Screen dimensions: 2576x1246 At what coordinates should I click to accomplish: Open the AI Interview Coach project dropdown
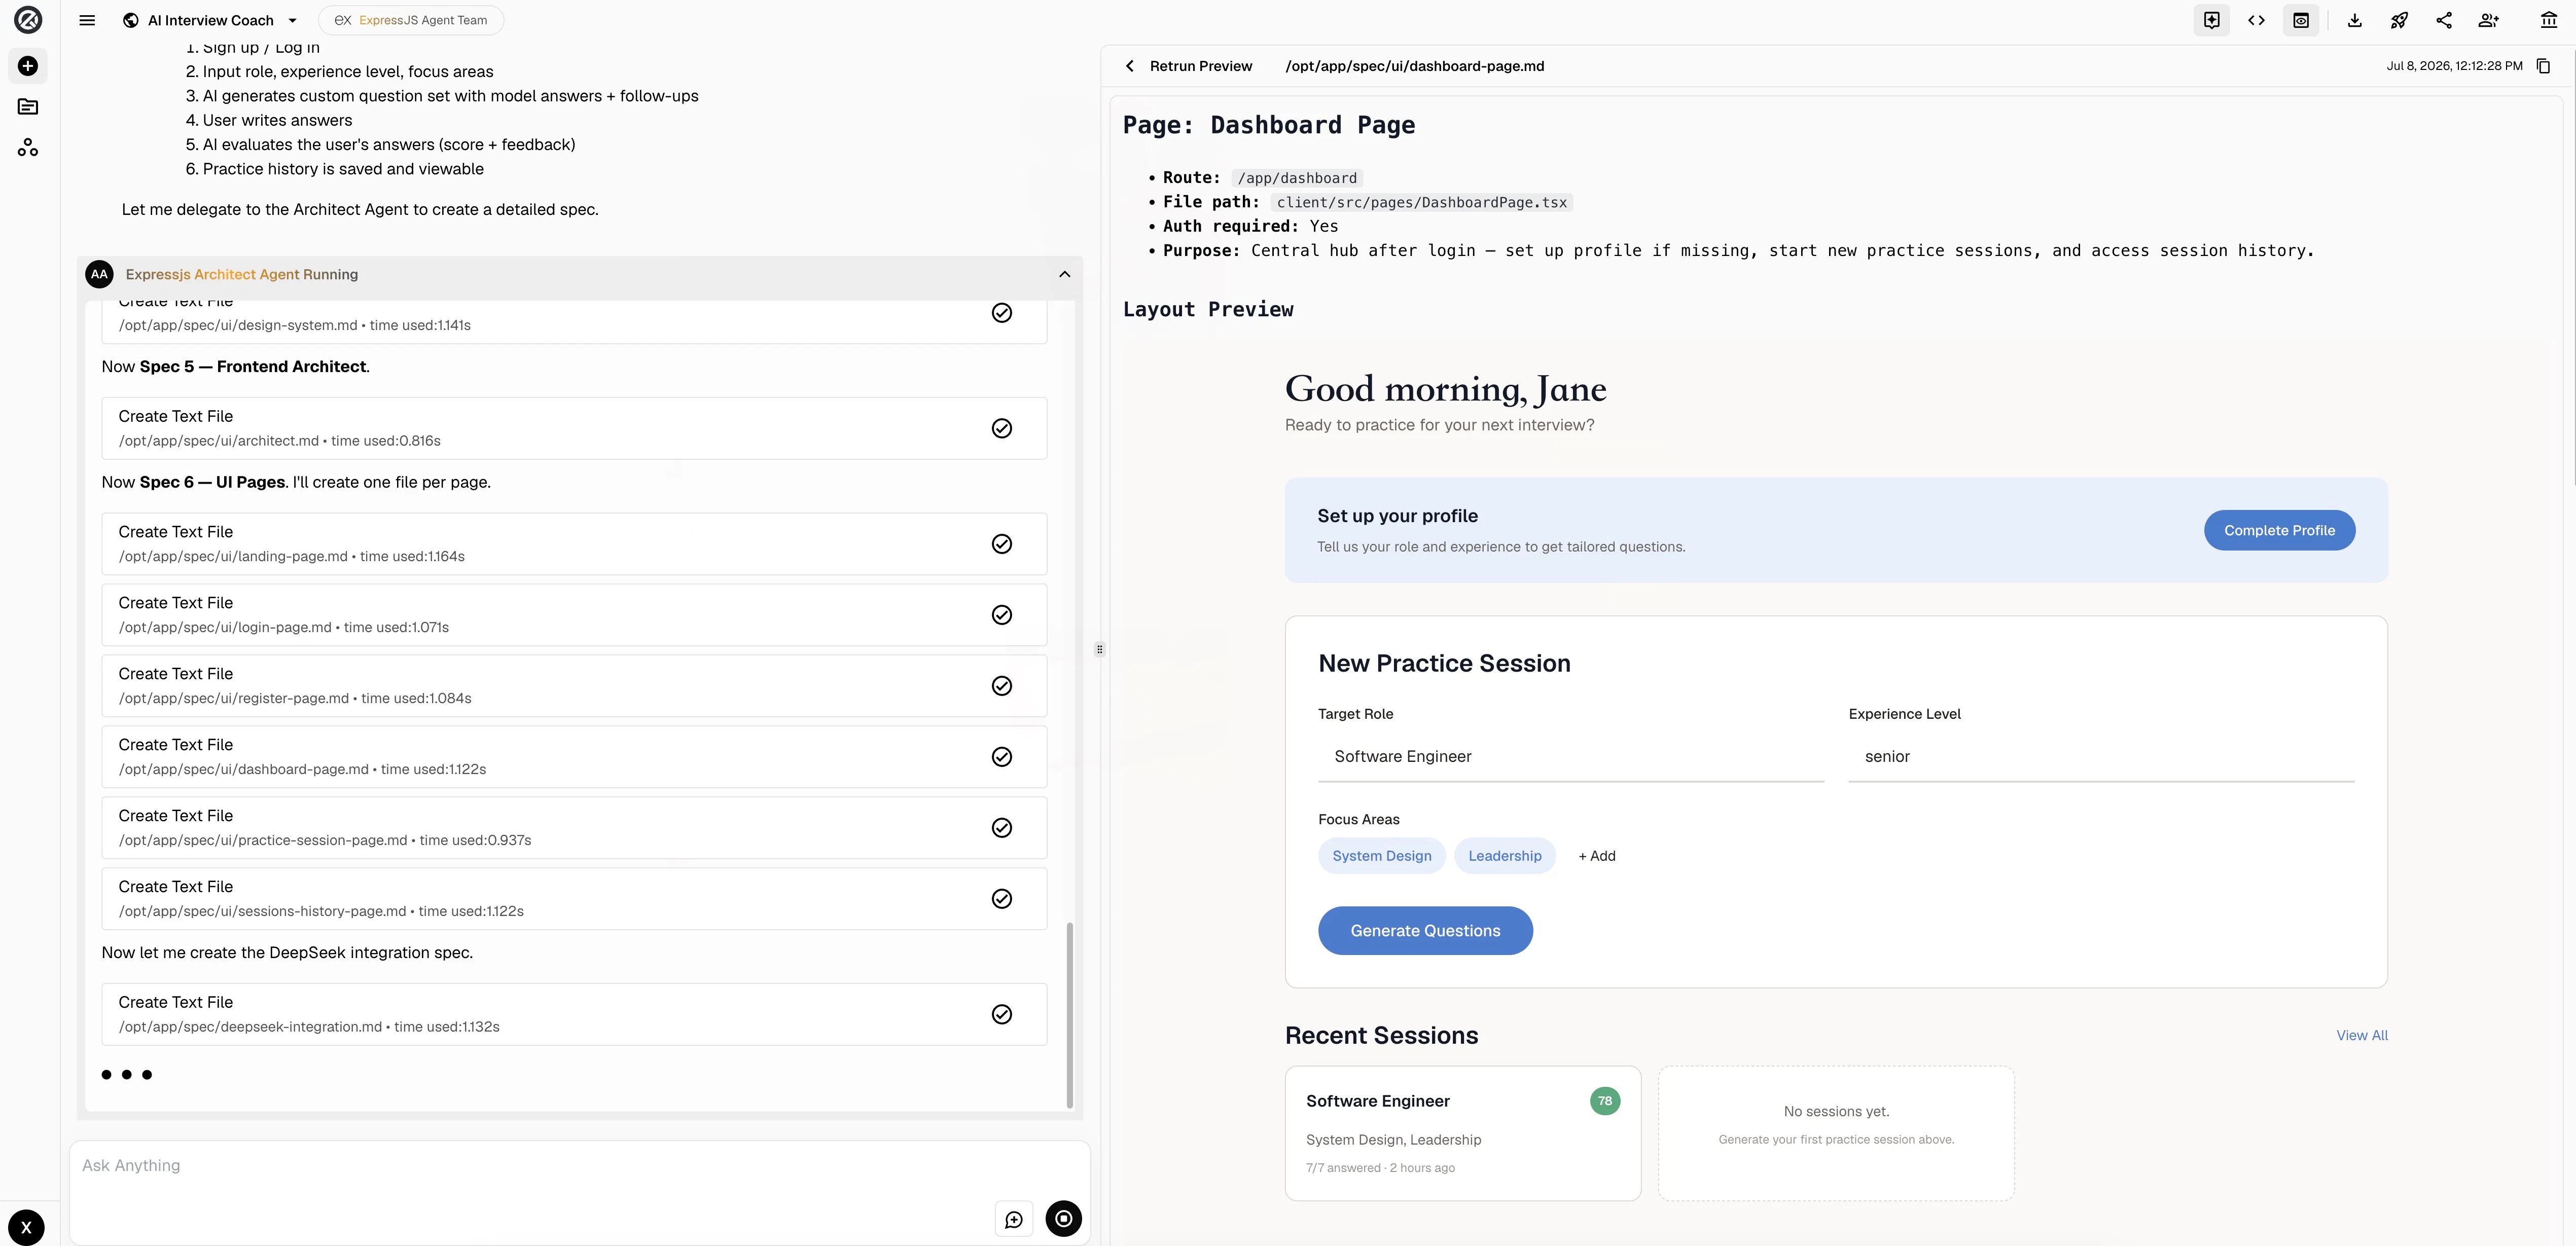click(x=292, y=20)
